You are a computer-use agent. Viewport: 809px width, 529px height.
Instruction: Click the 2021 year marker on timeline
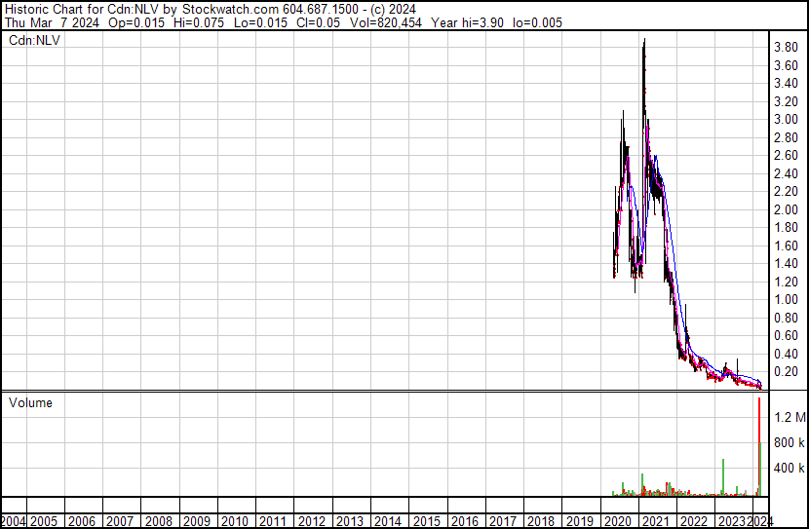click(656, 521)
